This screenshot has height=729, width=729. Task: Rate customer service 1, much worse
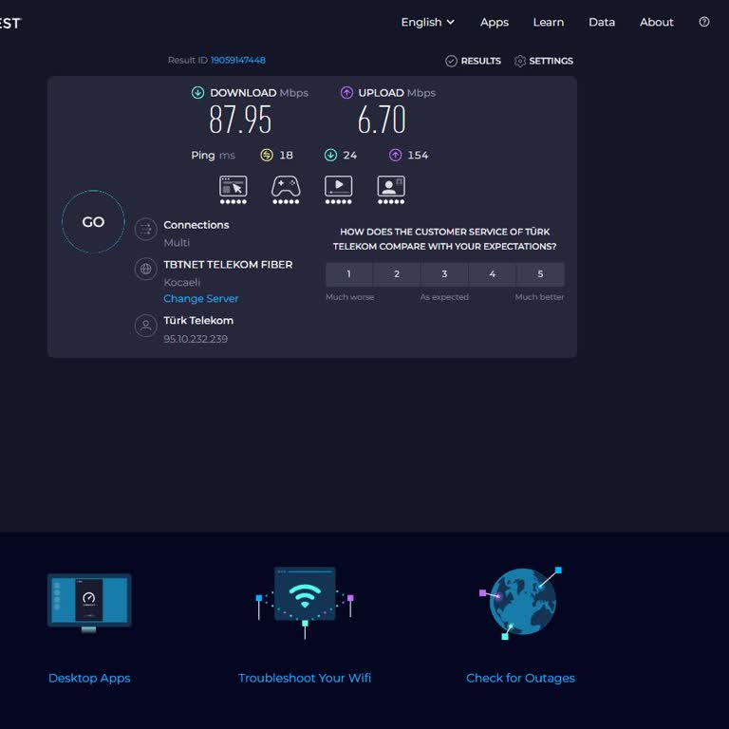(348, 273)
